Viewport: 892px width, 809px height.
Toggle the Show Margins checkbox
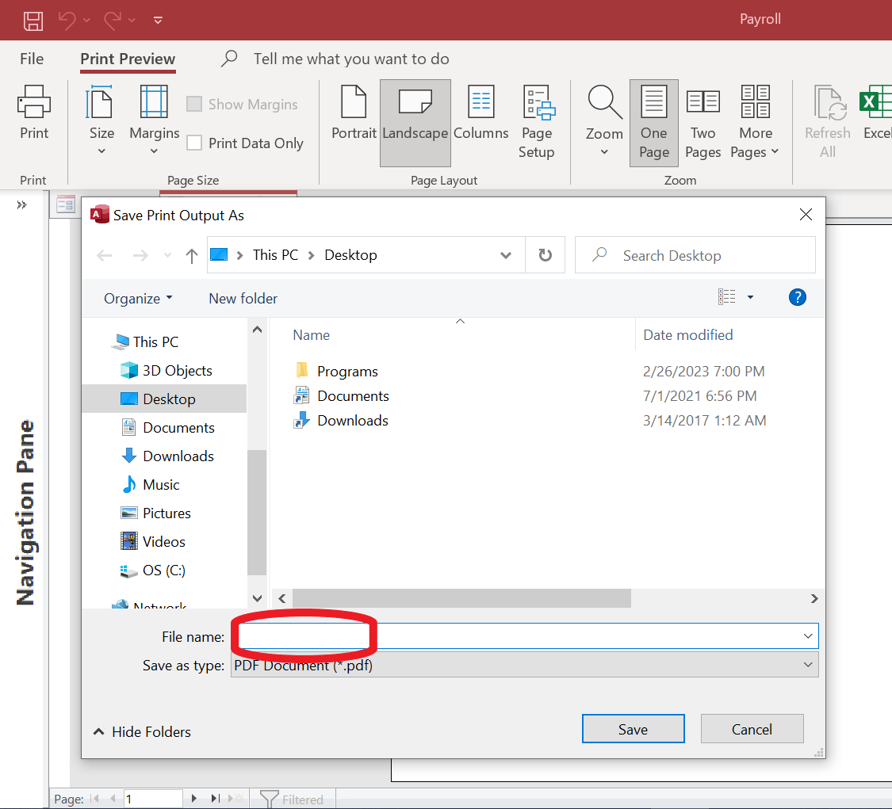tap(194, 104)
